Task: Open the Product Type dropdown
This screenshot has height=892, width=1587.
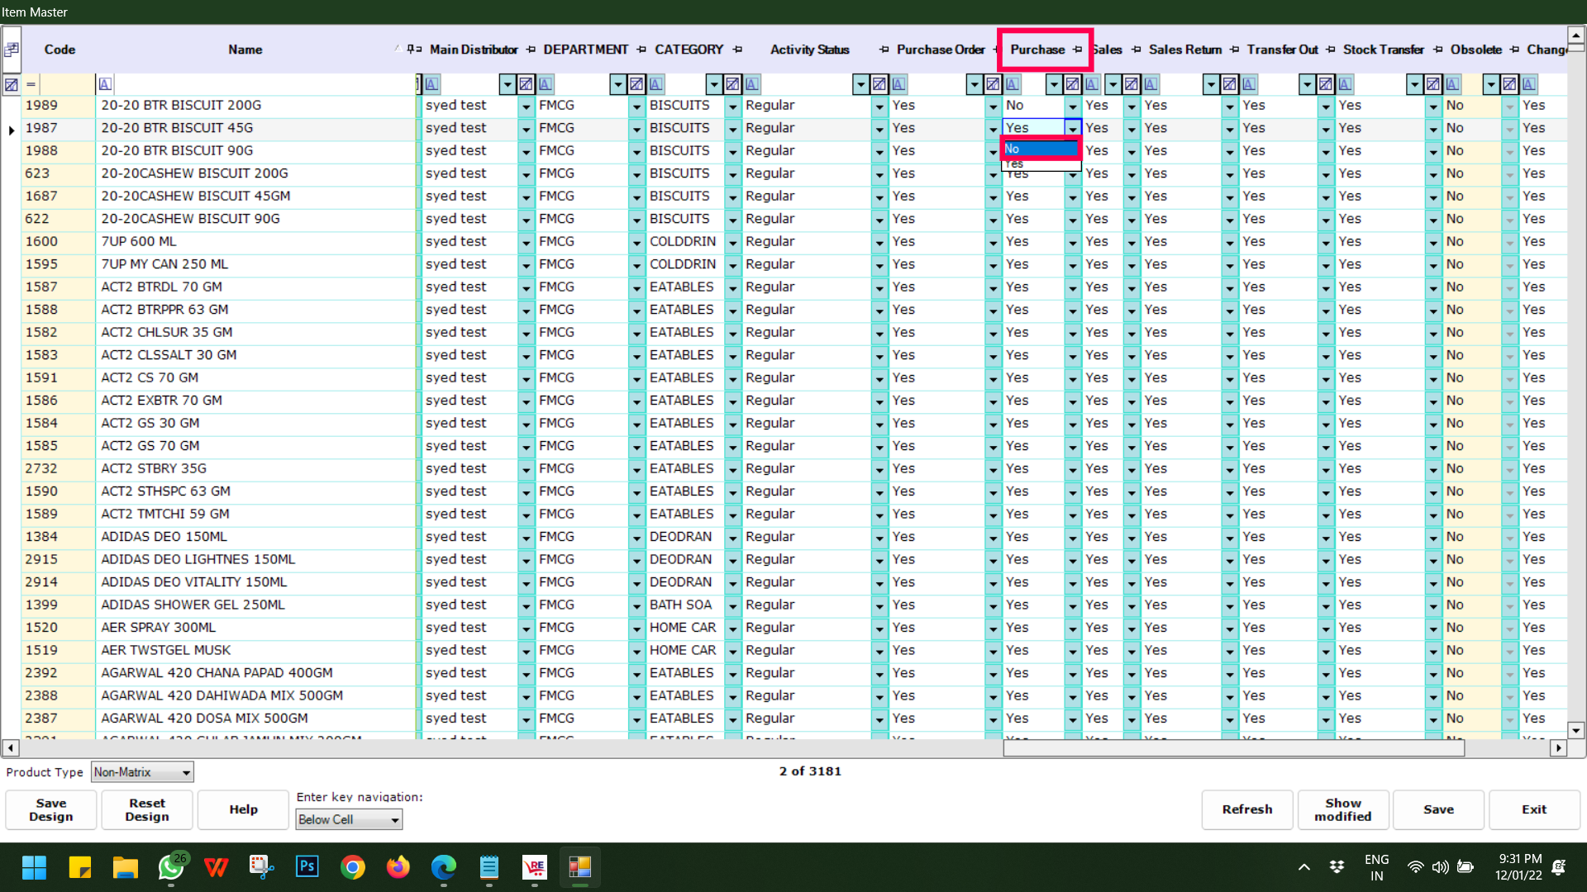Action: coord(186,772)
